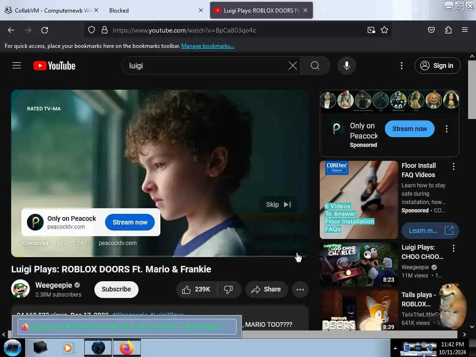Image resolution: width=476 pixels, height=357 pixels.
Task: Open the Tails plays ROBLOX DOORS thumbnail
Action: coord(358,310)
